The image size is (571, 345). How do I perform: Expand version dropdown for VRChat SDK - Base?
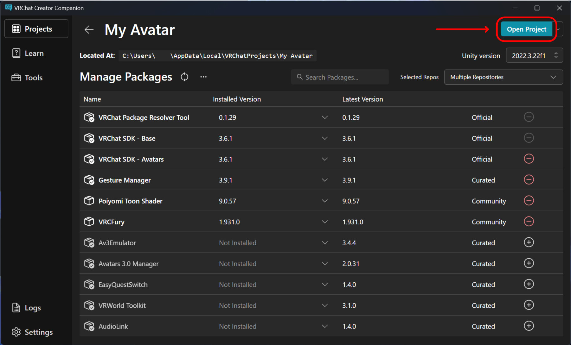[324, 138]
